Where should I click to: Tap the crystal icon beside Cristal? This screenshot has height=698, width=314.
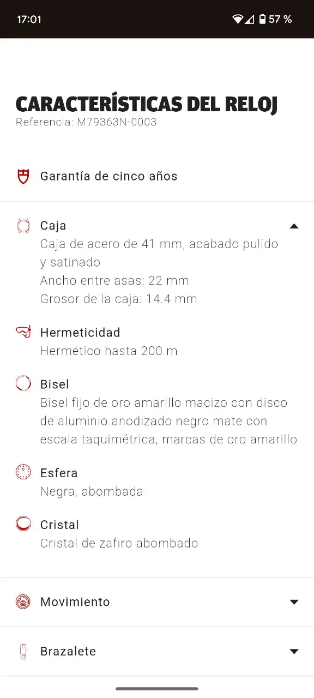[23, 523]
